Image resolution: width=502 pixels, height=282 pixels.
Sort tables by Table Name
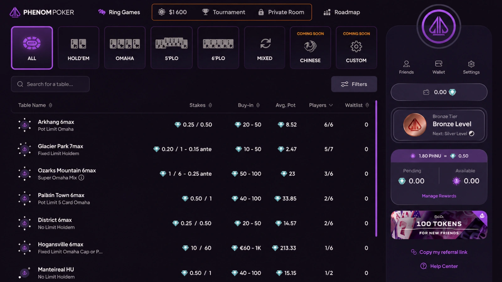[x=35, y=105]
